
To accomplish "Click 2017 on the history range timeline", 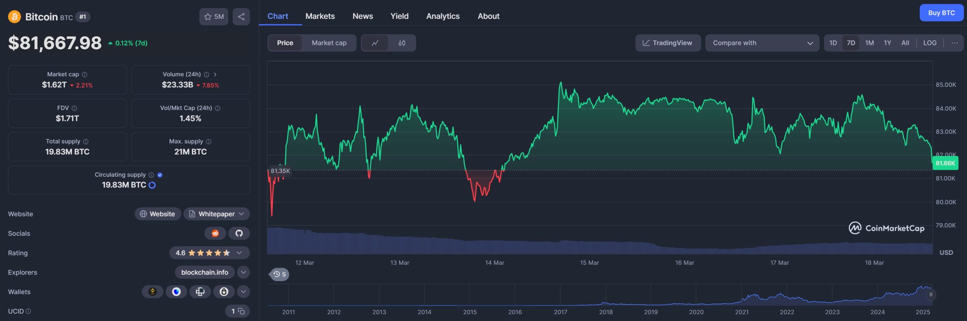I will coord(561,312).
